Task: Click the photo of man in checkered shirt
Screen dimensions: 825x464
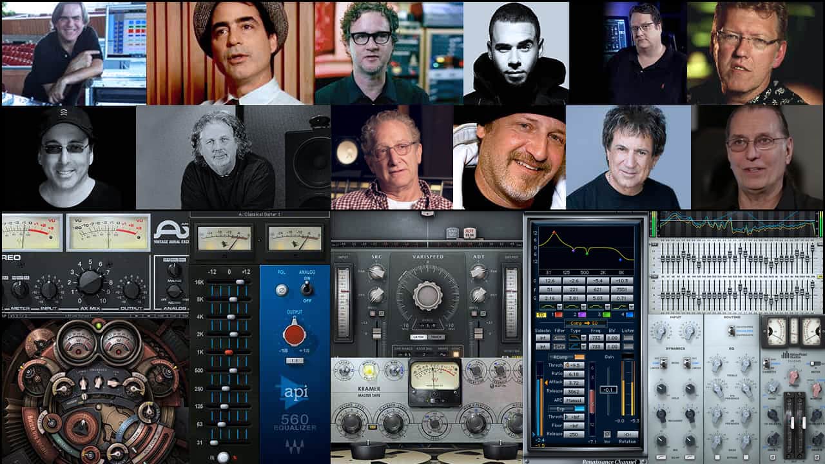Action: point(392,158)
